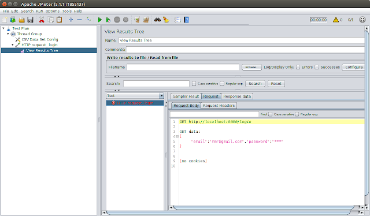Copy selected element icon

pos(51,20)
